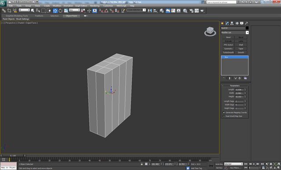Open the MAXScript menu

[x=121, y=6]
